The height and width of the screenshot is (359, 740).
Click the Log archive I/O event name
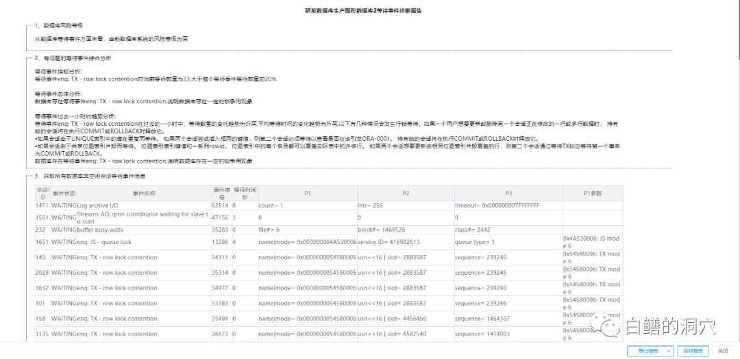point(98,206)
